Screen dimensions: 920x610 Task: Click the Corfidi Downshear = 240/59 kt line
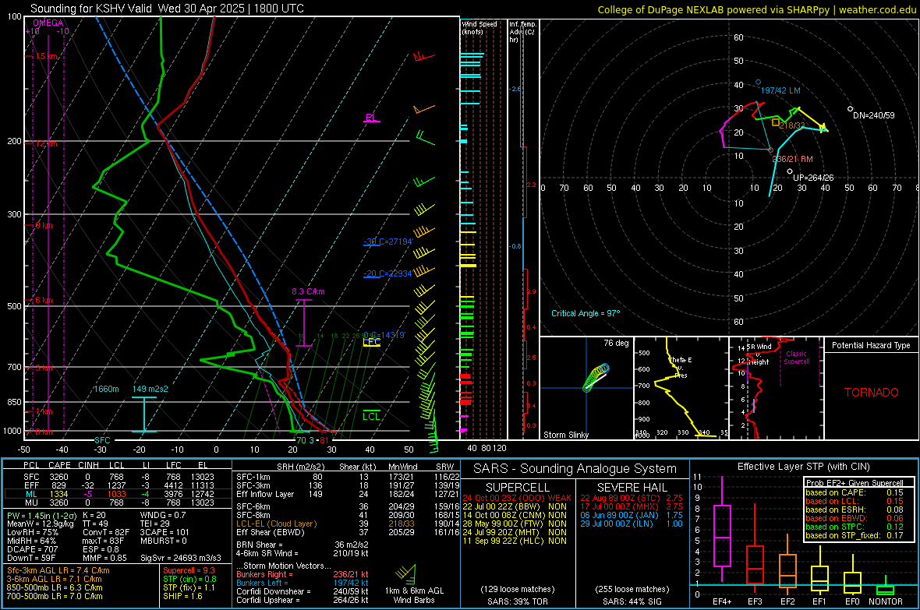303,591
